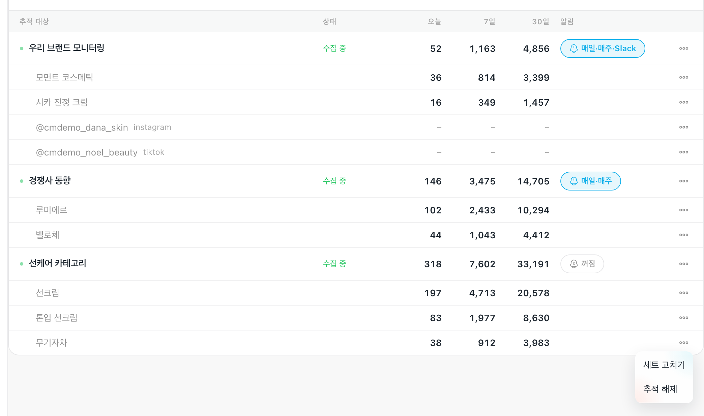This screenshot has height=416, width=704.
Task: Choose 추적 해제 from the menu
Action: pyautogui.click(x=664, y=389)
